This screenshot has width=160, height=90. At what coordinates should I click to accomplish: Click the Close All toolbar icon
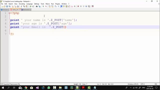click(15, 6)
